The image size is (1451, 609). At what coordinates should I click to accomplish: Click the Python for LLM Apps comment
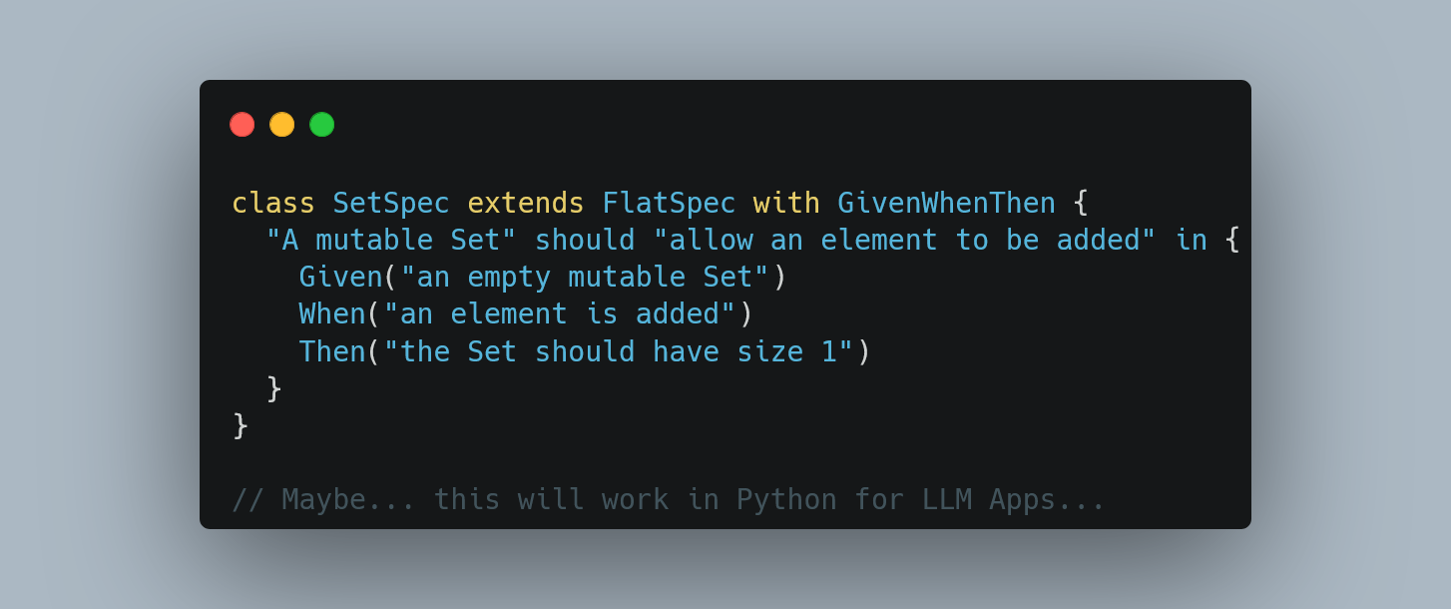click(669, 499)
